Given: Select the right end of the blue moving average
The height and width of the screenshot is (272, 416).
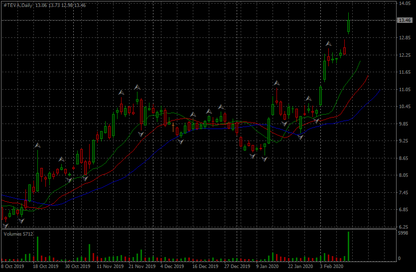Looking at the screenshot, I should (x=380, y=90).
